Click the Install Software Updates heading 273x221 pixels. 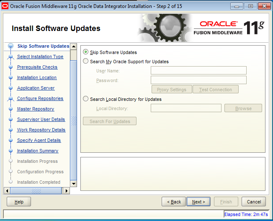point(56,28)
